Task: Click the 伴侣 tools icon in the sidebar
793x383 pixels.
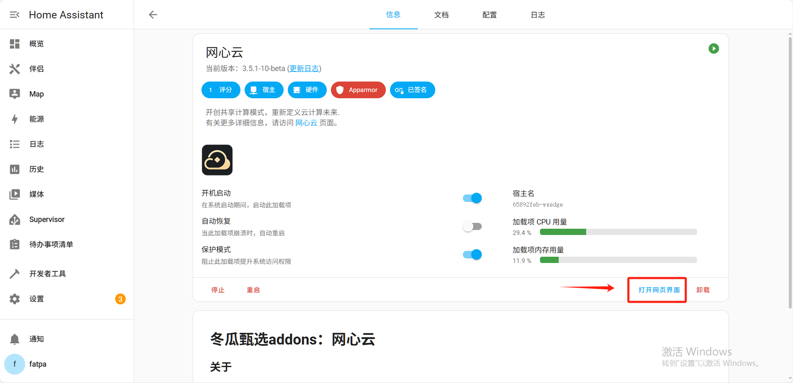Action: 15,69
